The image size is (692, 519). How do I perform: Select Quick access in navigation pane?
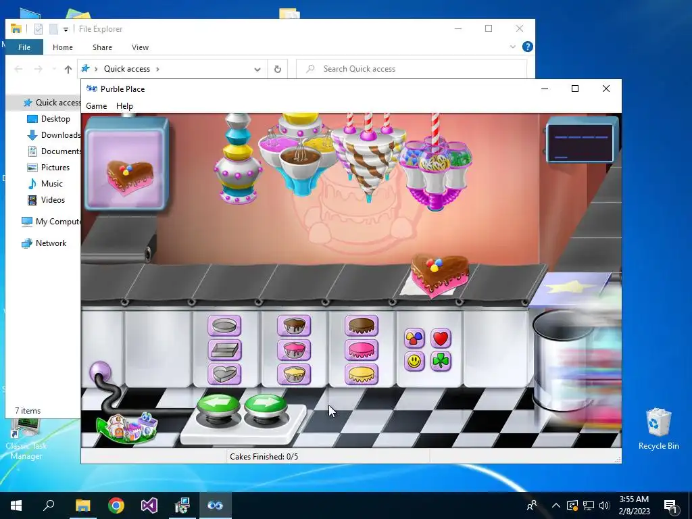pos(52,103)
